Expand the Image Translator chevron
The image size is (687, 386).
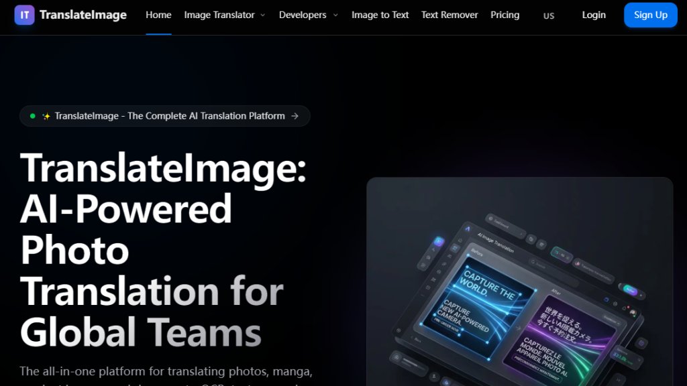click(263, 15)
